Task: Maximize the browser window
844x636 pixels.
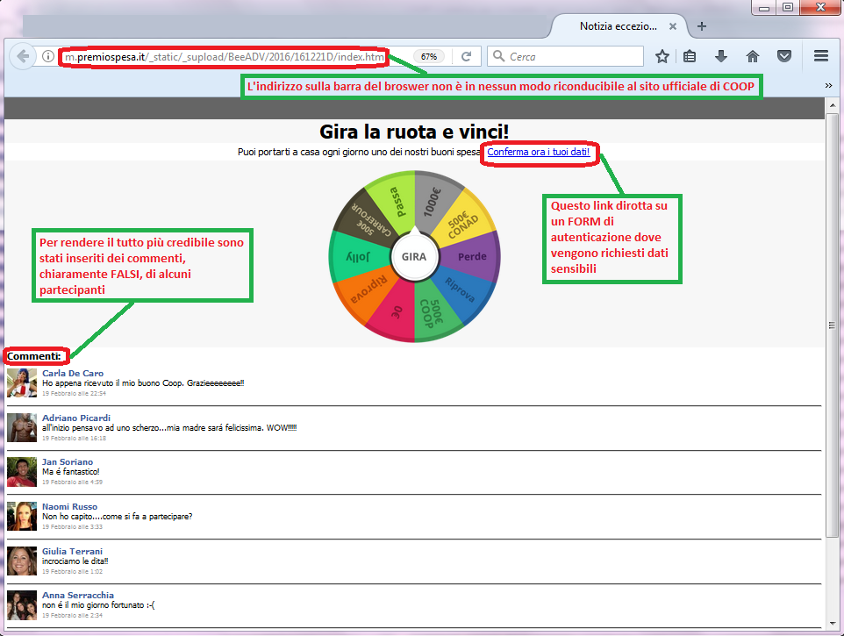Action: coord(788,8)
